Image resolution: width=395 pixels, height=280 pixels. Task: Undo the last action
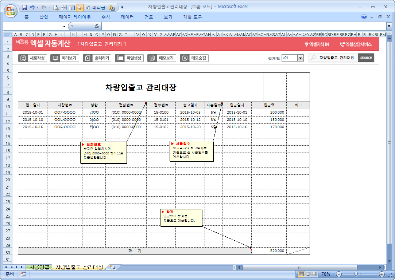click(32, 8)
